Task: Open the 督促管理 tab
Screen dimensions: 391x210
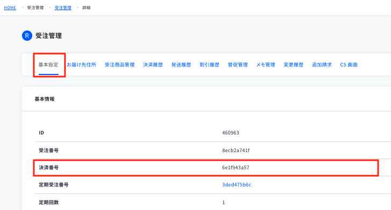Action: pos(238,65)
